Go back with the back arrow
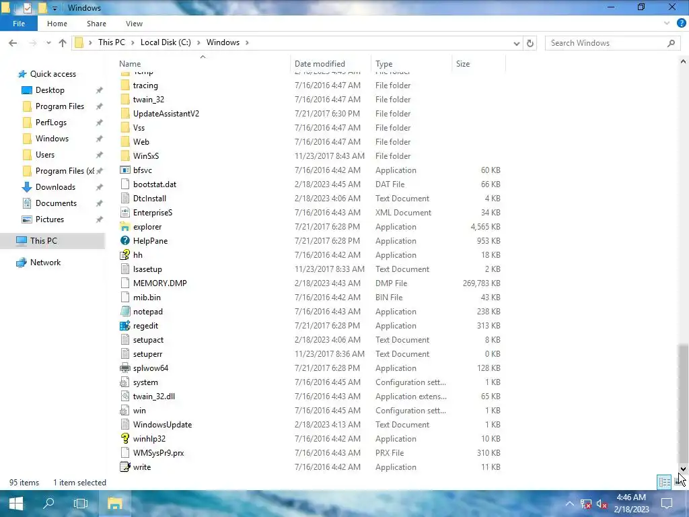This screenshot has height=517, width=689. 13,42
